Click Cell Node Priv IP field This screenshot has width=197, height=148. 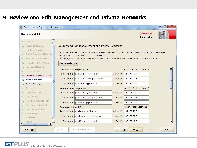point(136,121)
